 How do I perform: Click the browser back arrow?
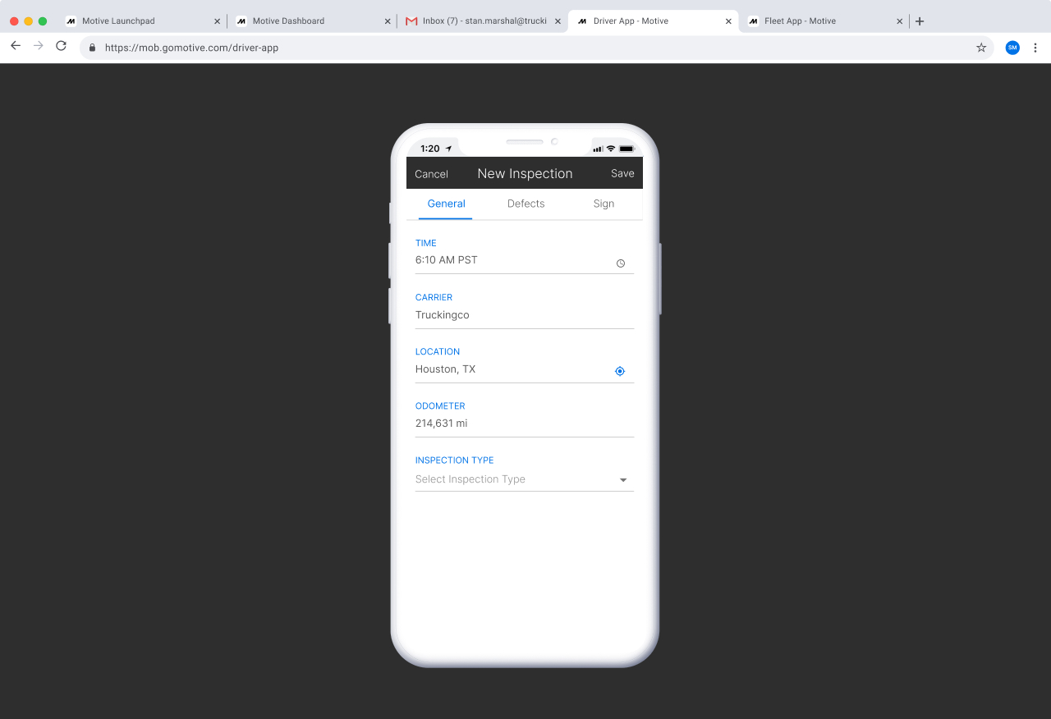click(15, 47)
